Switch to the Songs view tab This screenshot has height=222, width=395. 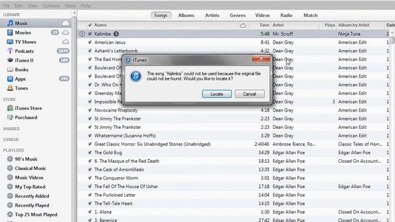pos(160,15)
